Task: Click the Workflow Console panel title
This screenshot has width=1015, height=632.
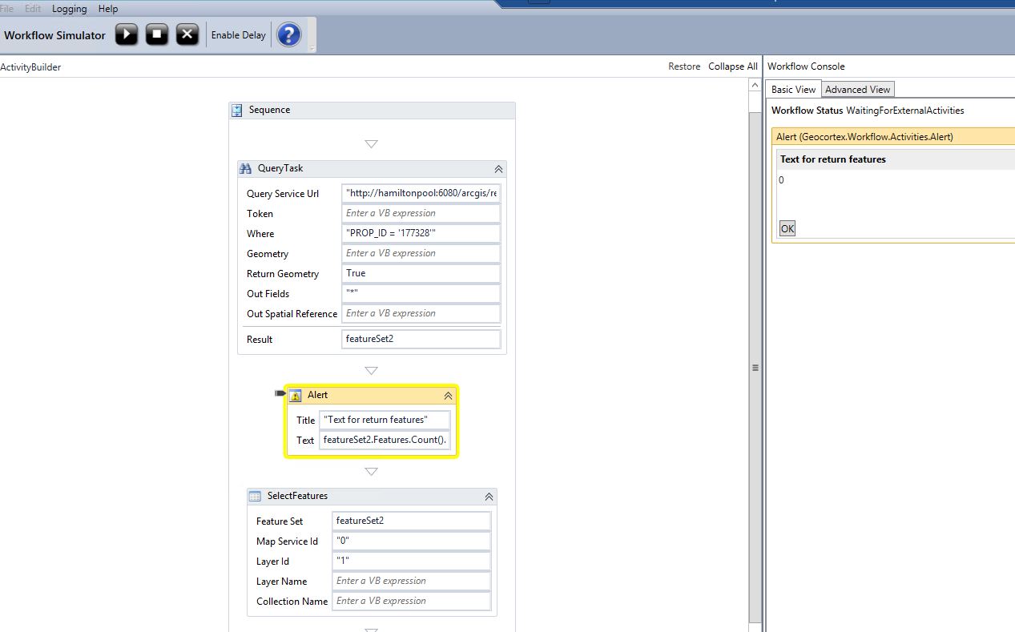Action: pyautogui.click(x=806, y=66)
